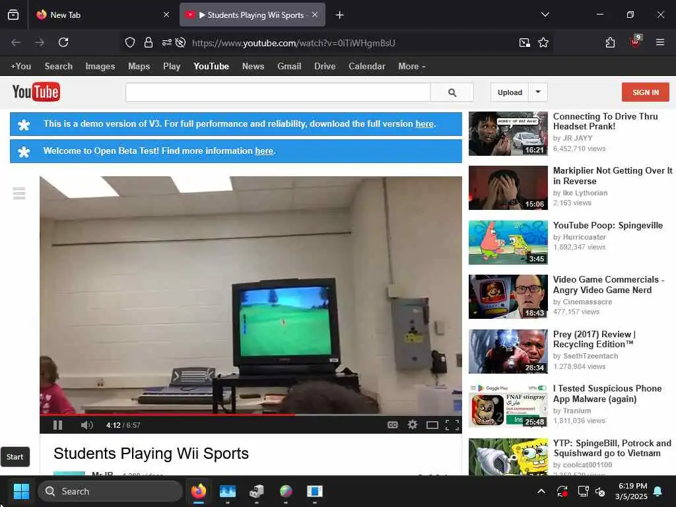Open Images in the Google bar
This screenshot has height=507, width=676.
click(100, 67)
